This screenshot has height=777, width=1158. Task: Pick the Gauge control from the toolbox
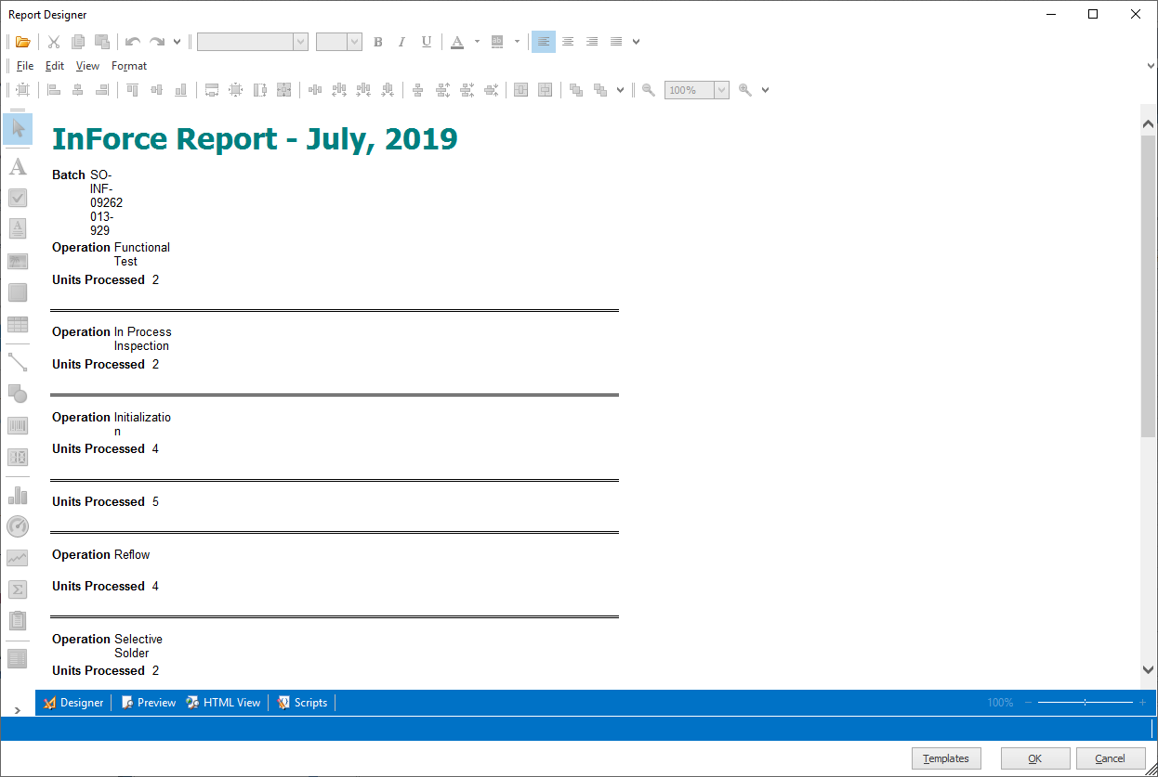17,526
